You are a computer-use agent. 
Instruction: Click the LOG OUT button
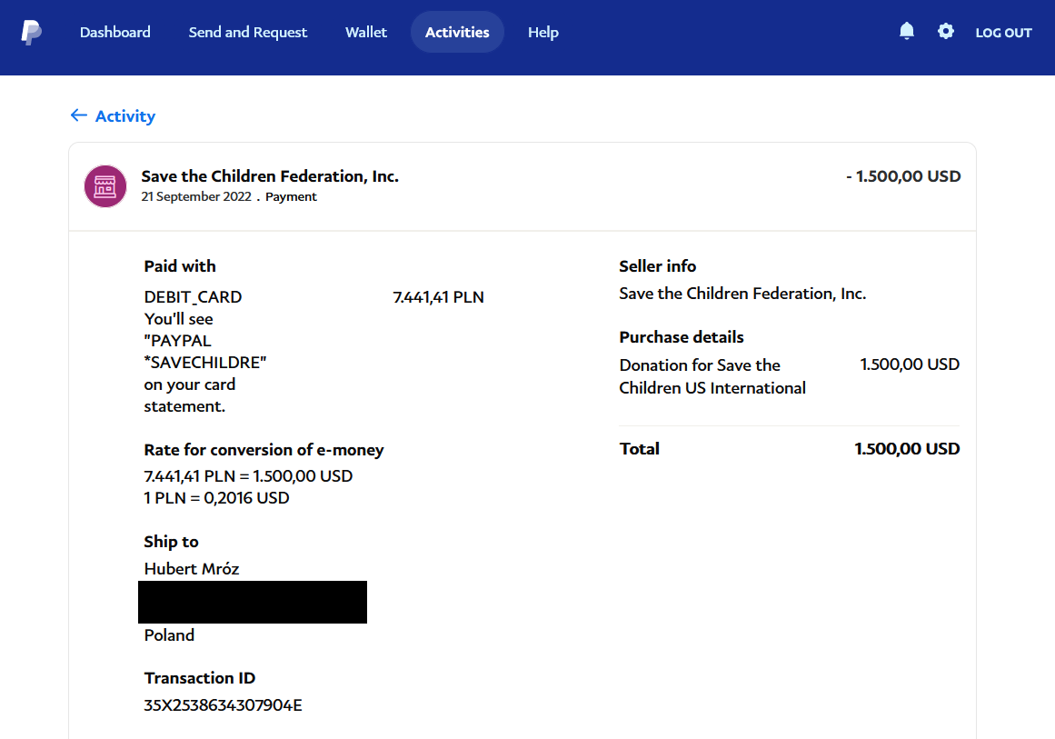(1003, 33)
